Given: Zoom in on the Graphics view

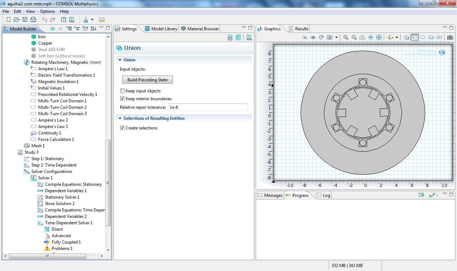Looking at the screenshot, I should pyautogui.click(x=346, y=37).
